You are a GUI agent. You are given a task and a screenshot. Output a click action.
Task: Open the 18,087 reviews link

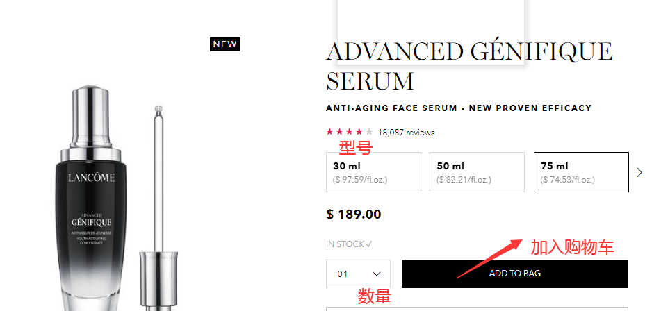[406, 133]
